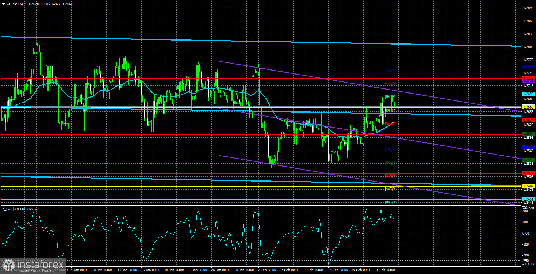Click the 4 Jan 00:00 time label

tap(79, 270)
